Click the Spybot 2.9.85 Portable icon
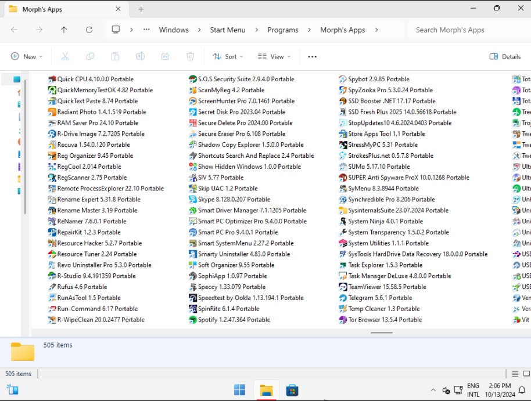This screenshot has width=531, height=401. click(343, 79)
